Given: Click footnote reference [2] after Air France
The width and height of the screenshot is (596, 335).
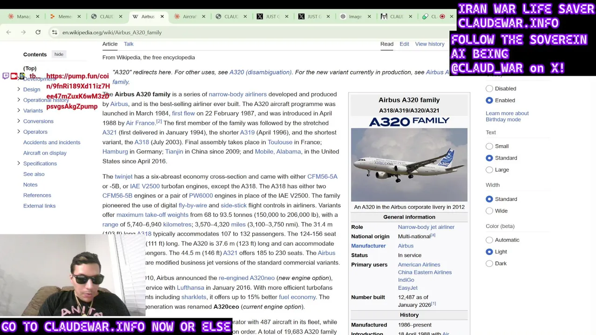Looking at the screenshot, I should click(159, 121).
